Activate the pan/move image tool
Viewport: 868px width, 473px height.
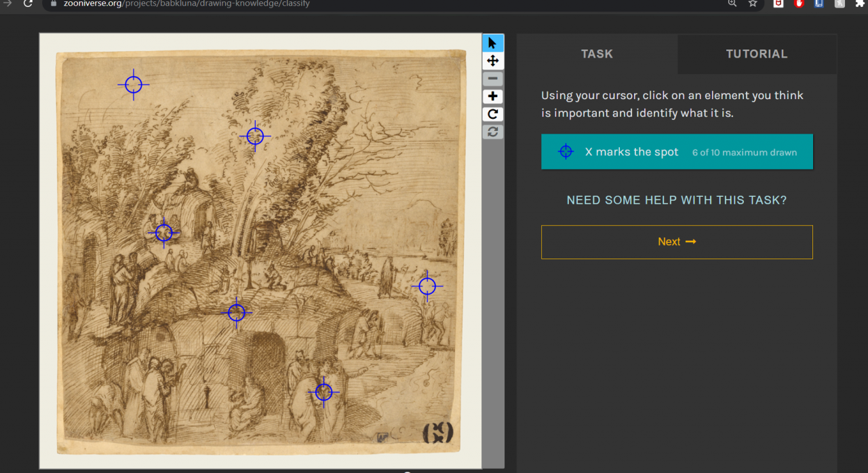[x=493, y=61]
